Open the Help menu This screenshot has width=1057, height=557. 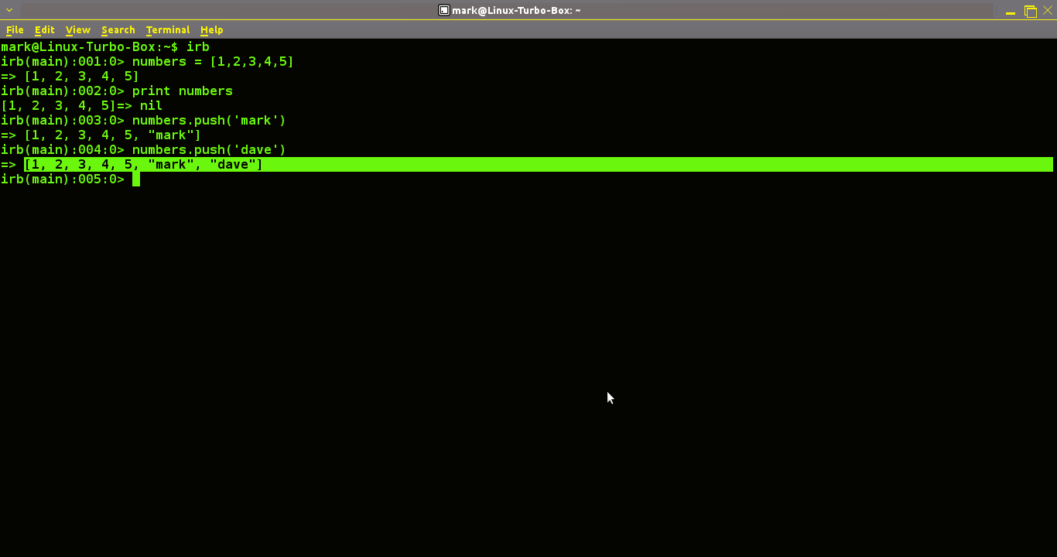[x=211, y=29]
